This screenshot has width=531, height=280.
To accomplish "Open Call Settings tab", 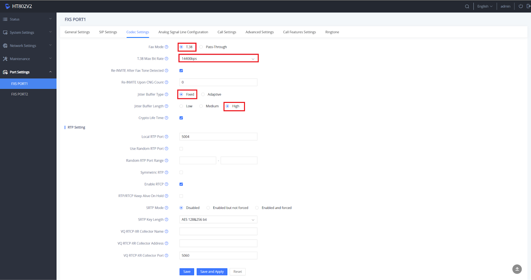I will tap(227, 32).
